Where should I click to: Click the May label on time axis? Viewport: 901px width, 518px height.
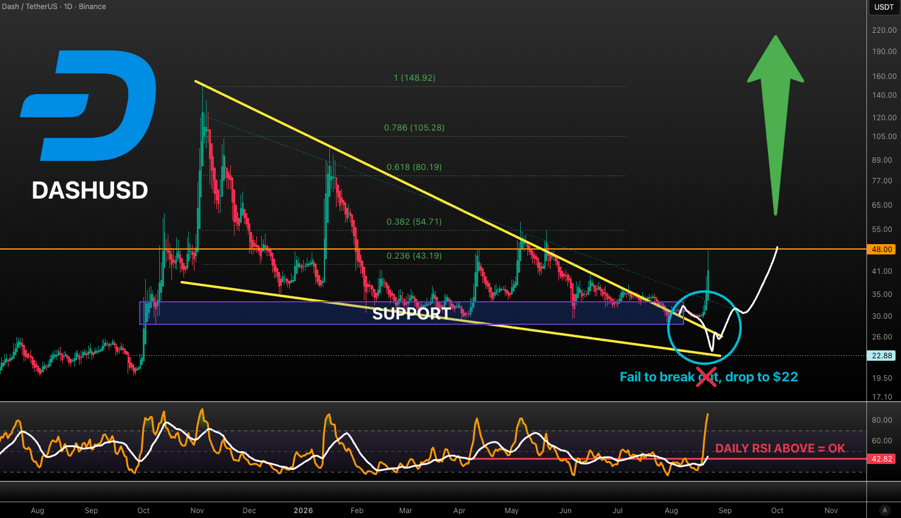point(512,511)
